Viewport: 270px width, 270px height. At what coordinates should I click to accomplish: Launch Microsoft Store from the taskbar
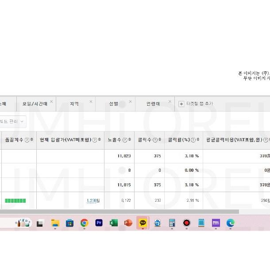70,223
